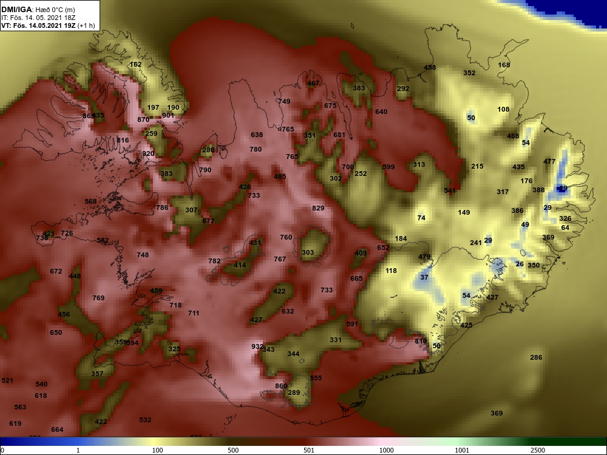Click the map value 74

[422, 218]
